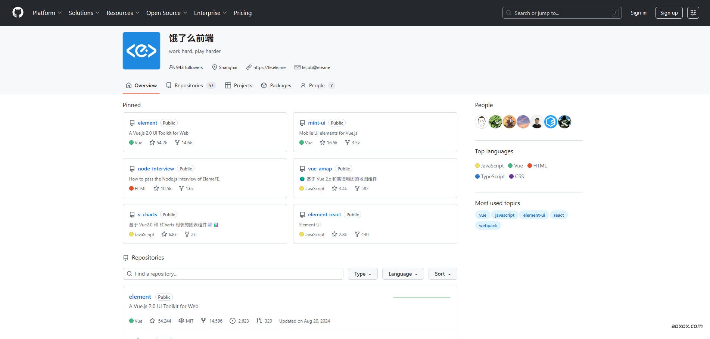Expand the Open Source menu
Screen dimensions: 710x339
click(166, 12)
